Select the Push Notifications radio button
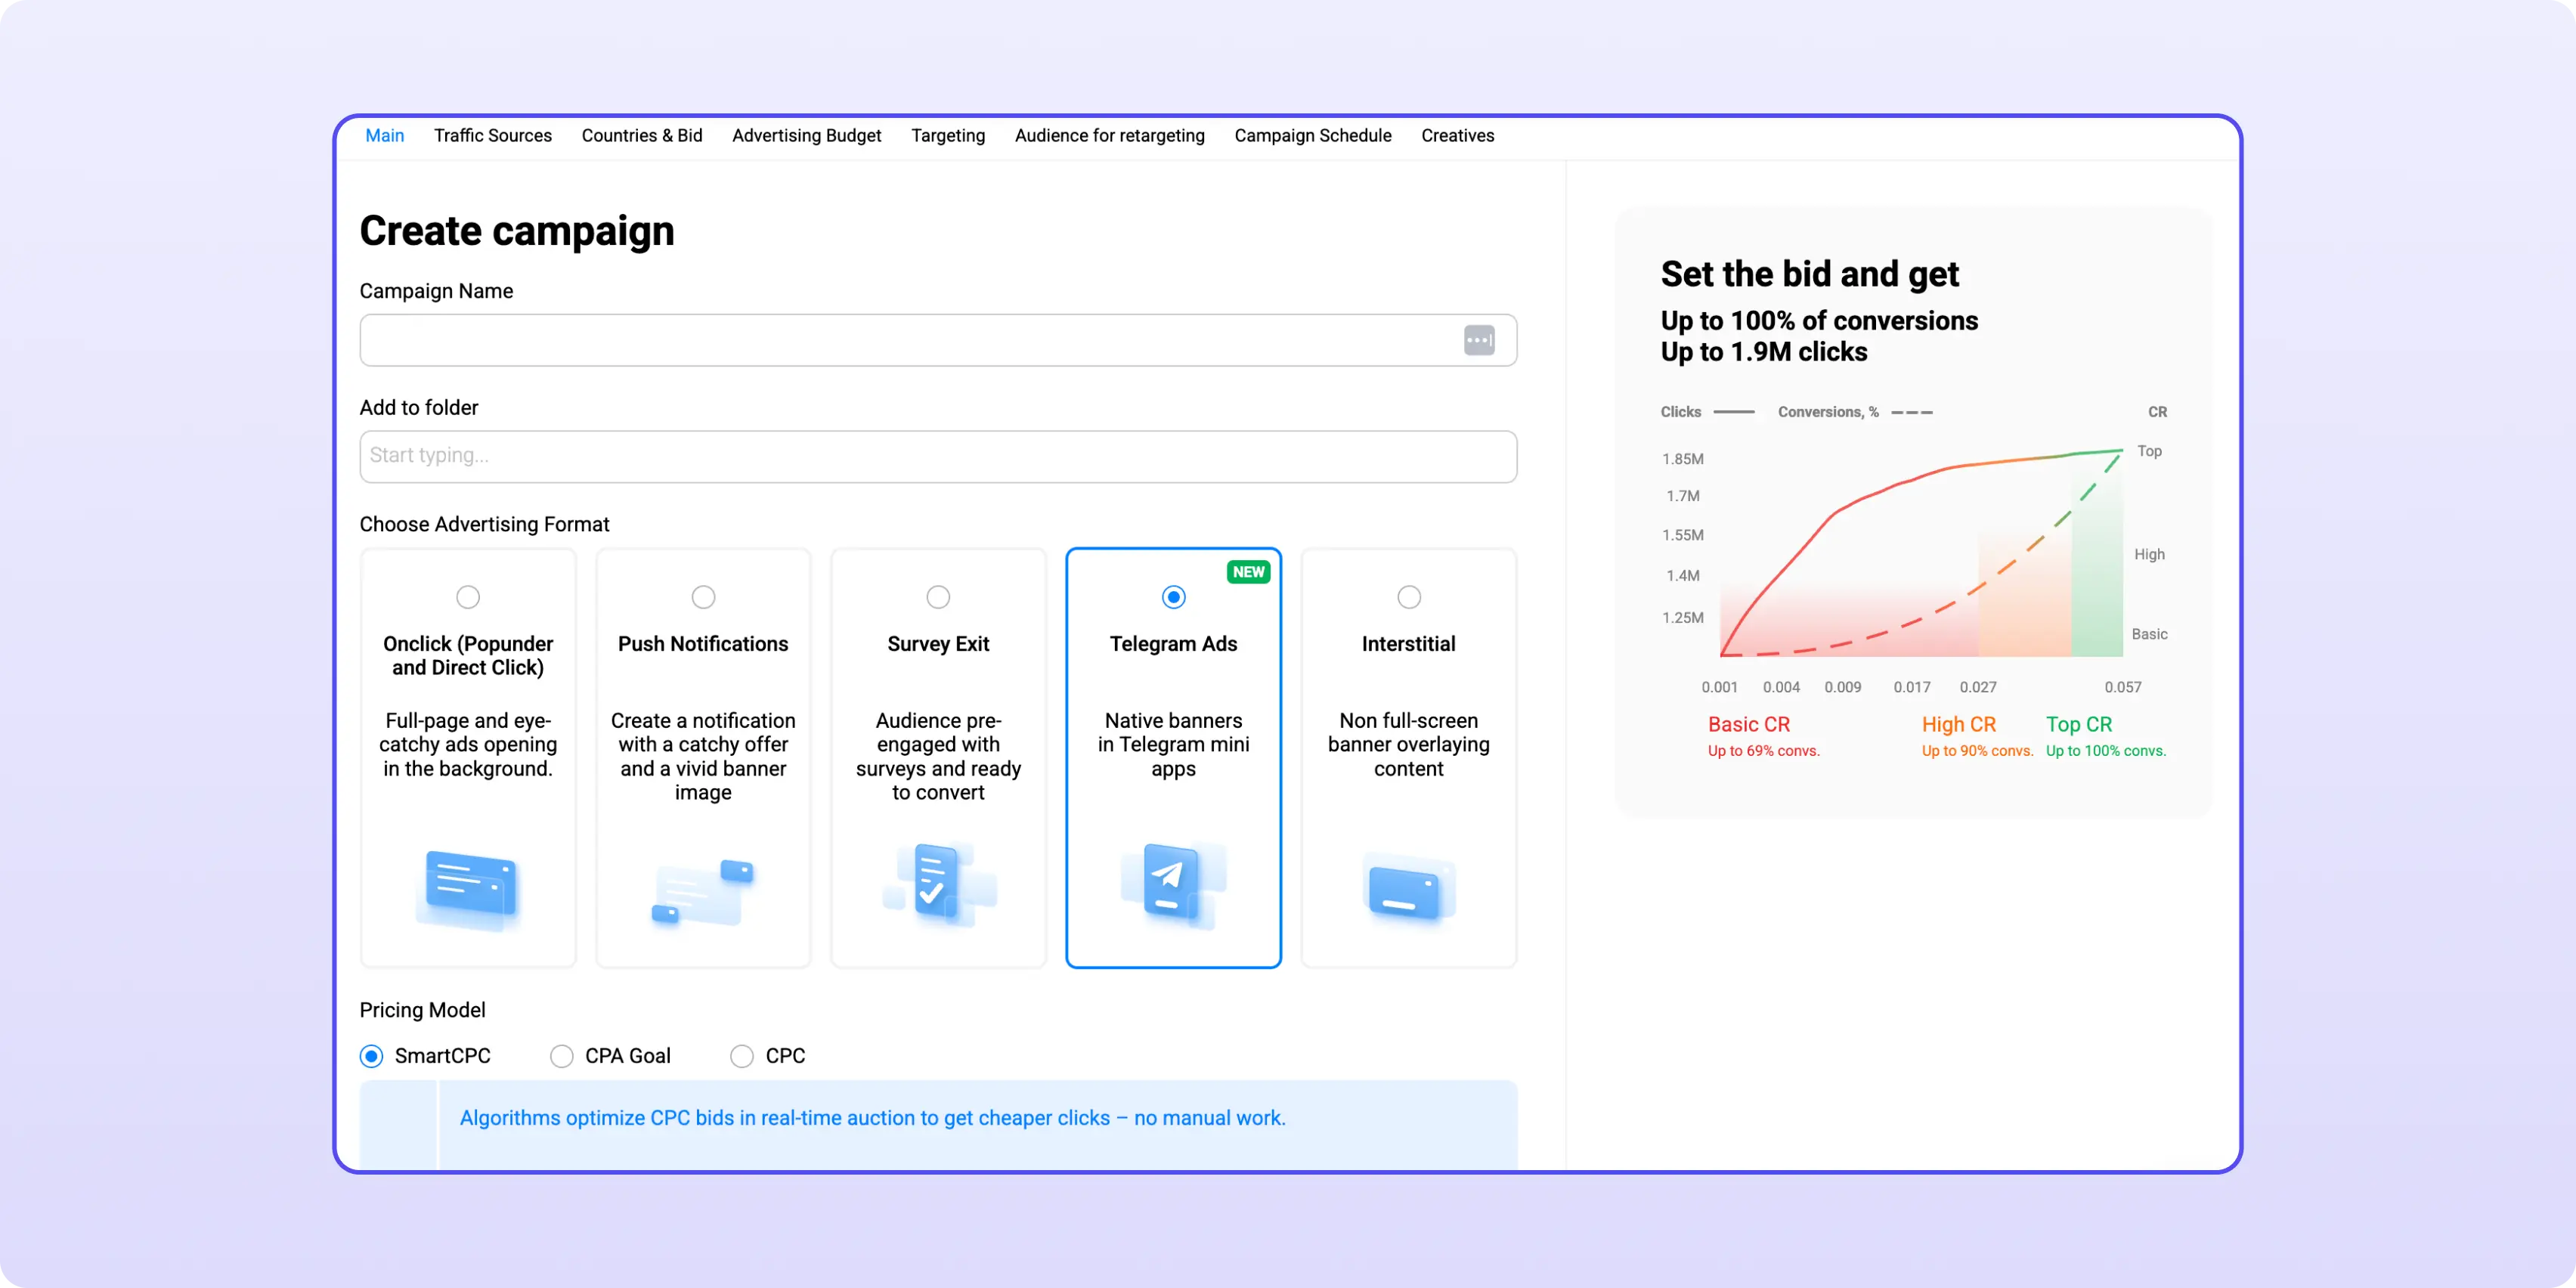This screenshot has height=1288, width=2576. point(703,597)
